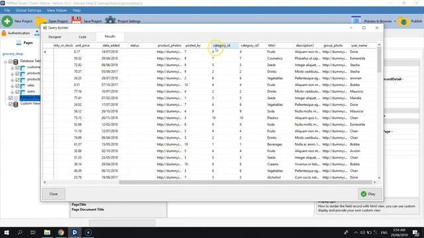This screenshot has height=238, width=424.
Task: Open taskbar search
Action: (x=20, y=232)
